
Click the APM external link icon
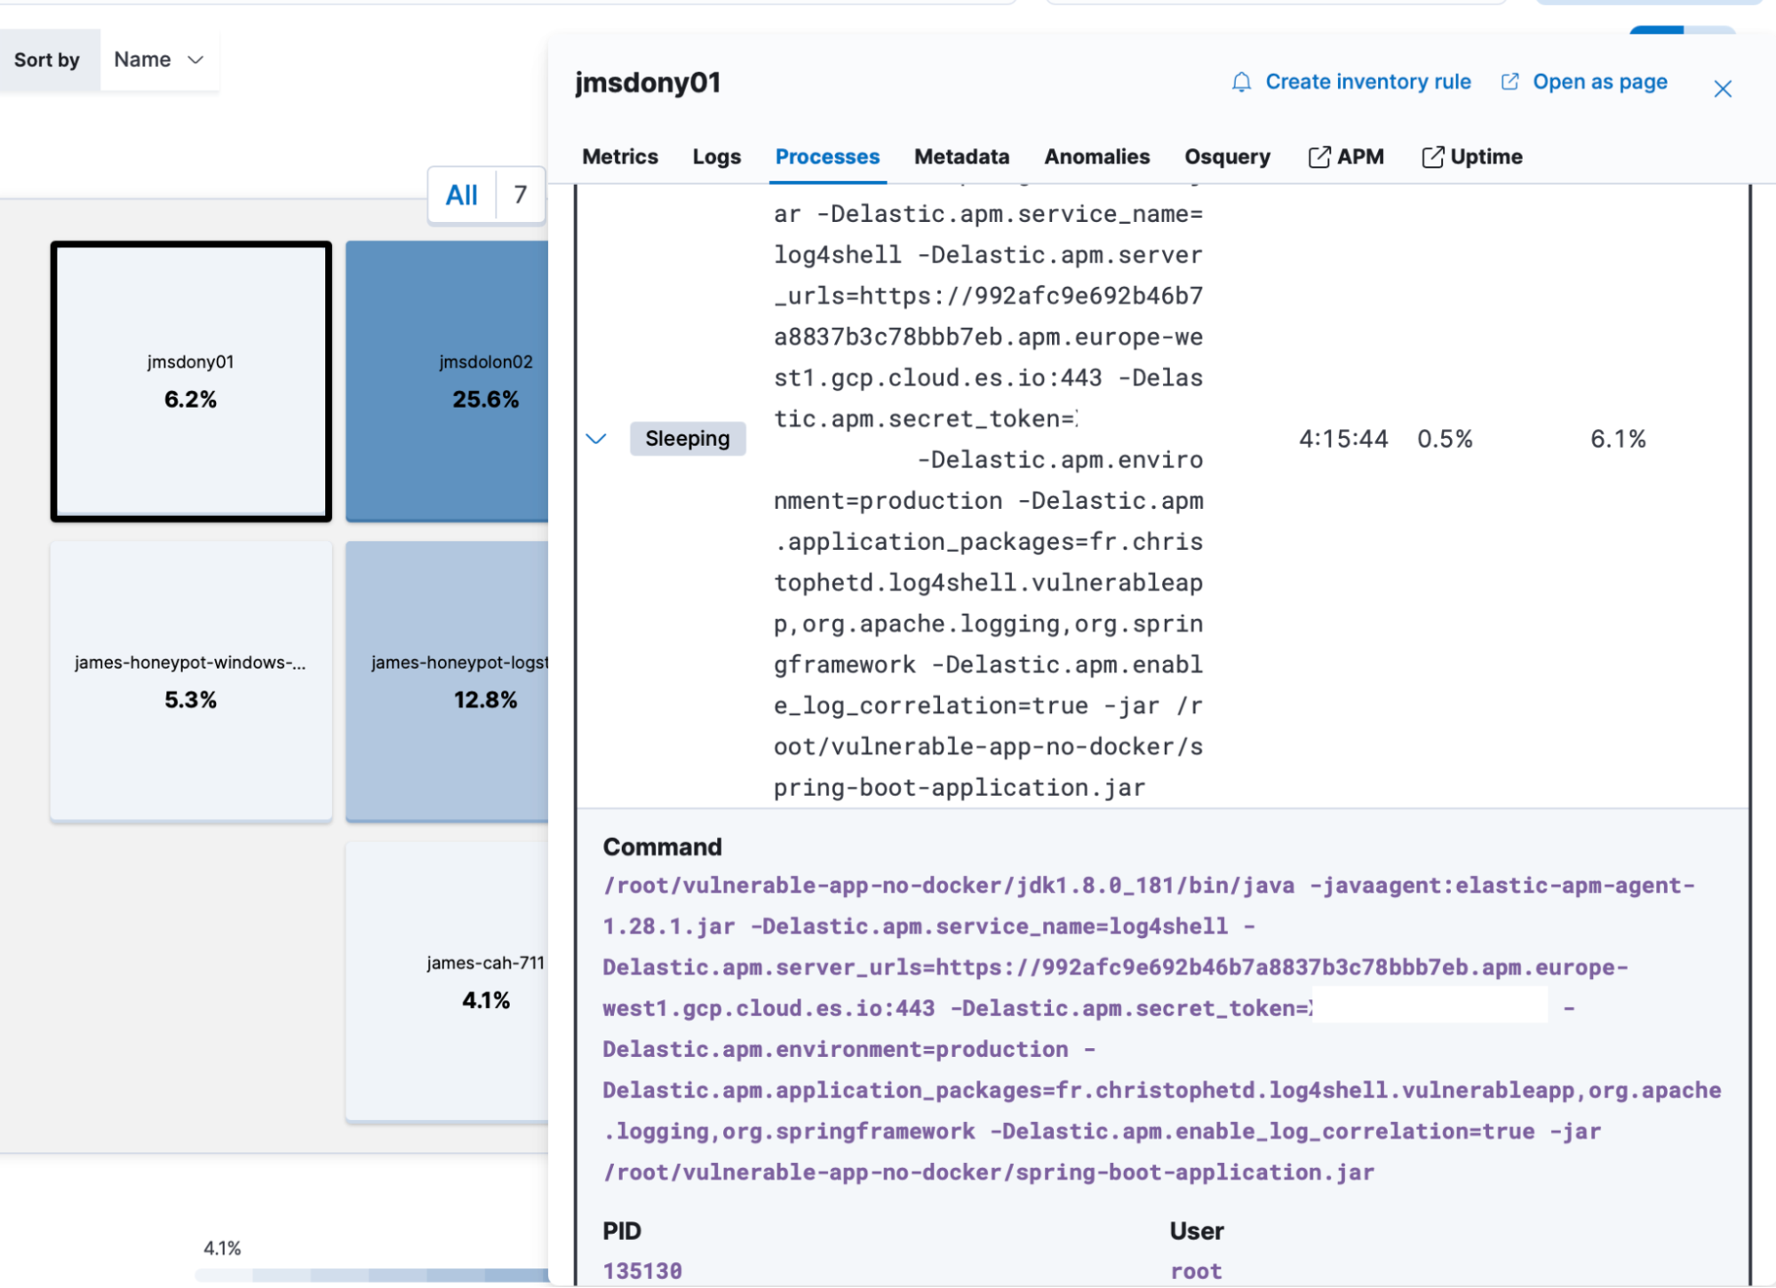click(x=1319, y=157)
